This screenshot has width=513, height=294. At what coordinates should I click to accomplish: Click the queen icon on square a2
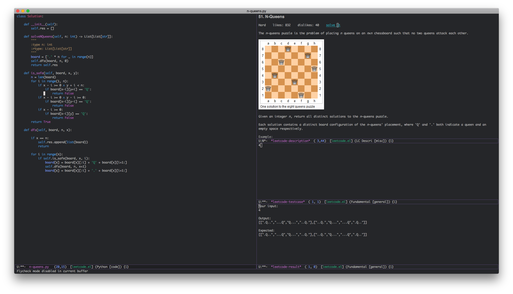click(x=268, y=88)
